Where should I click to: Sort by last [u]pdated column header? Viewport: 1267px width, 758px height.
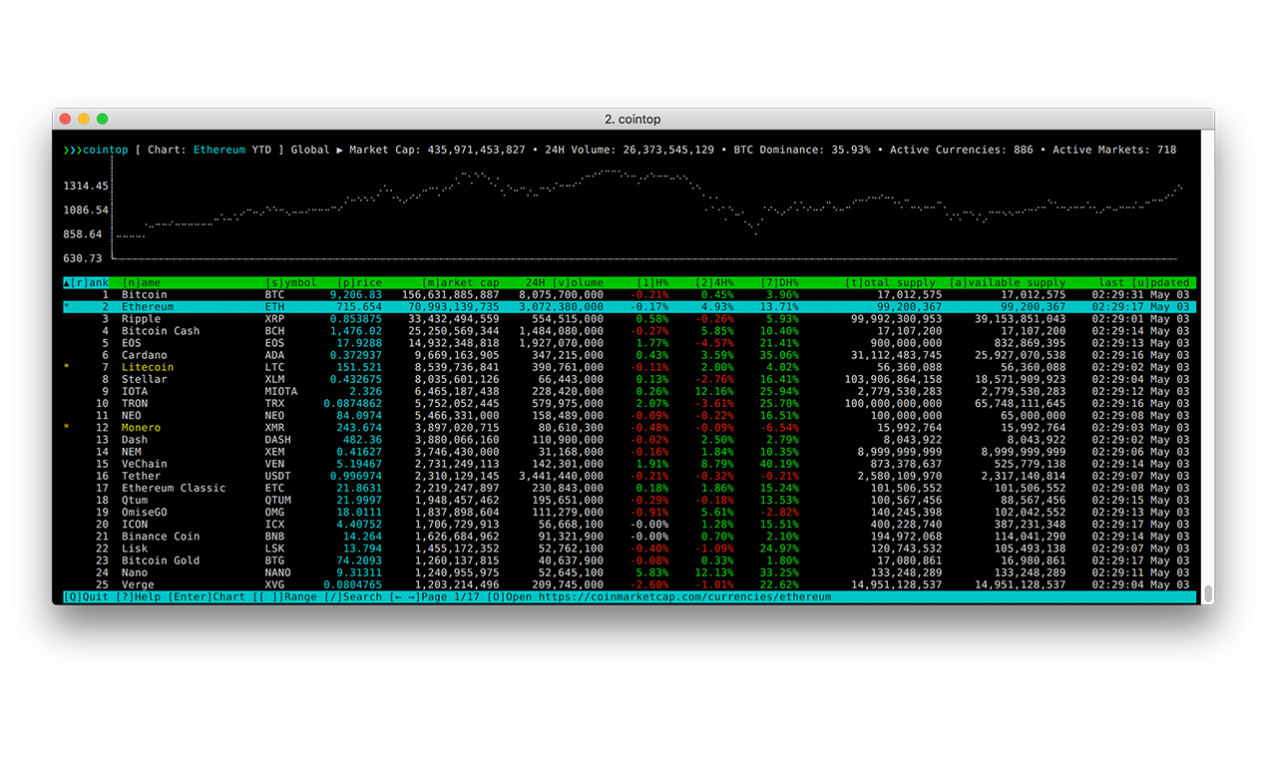click(1144, 283)
